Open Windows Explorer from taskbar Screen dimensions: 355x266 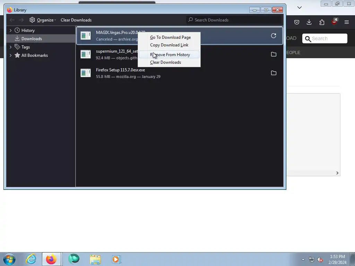[x=95, y=259]
